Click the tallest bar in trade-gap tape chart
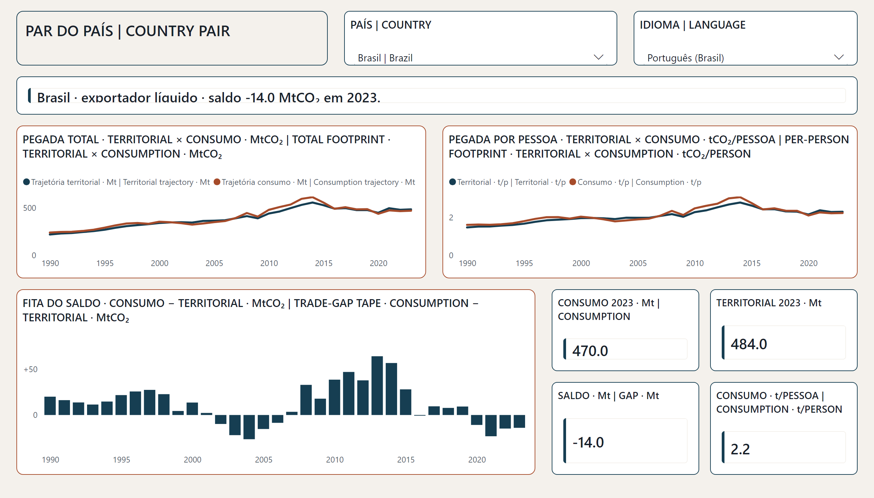Viewport: 874px width, 498px height. coord(377,385)
